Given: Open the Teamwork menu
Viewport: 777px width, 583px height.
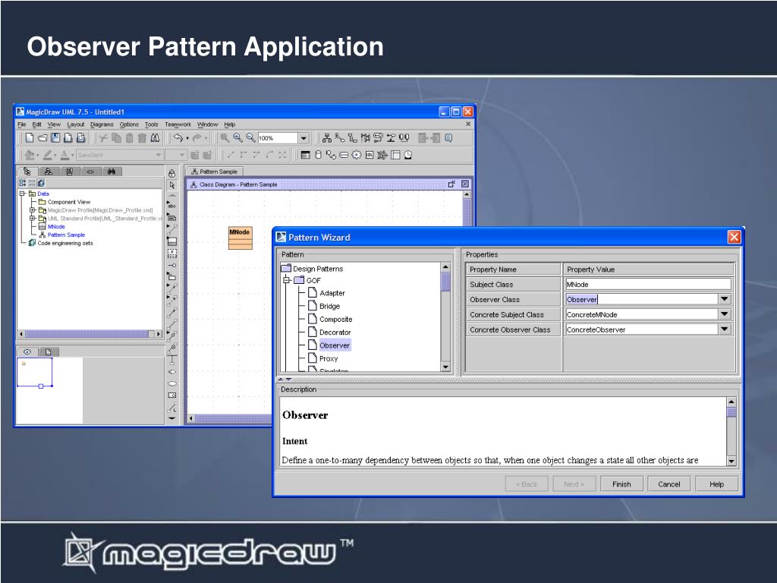Looking at the screenshot, I should (178, 124).
